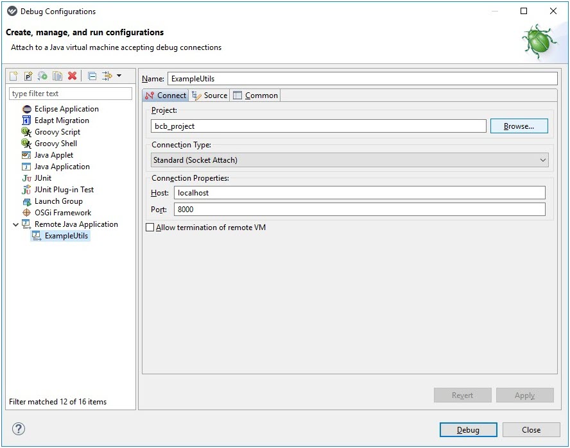The width and height of the screenshot is (570, 448).
Task: Click the JUnit icon
Action: click(x=27, y=178)
